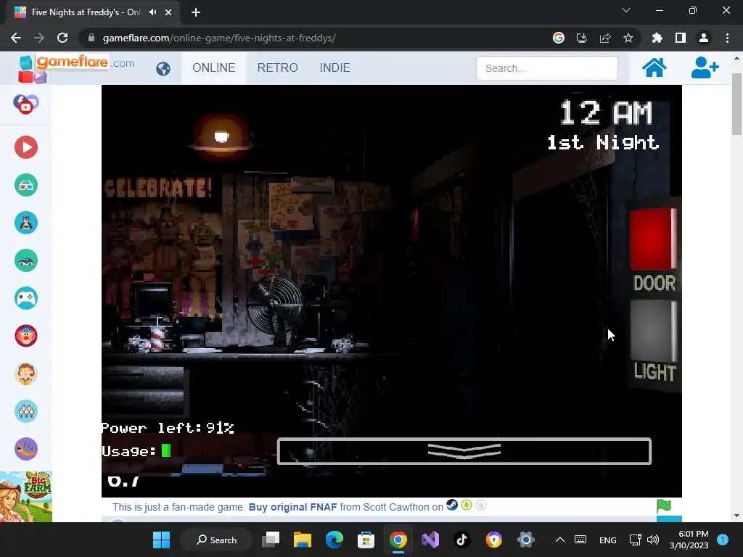Click the page vertical scrollbar thumb

[x=736, y=104]
